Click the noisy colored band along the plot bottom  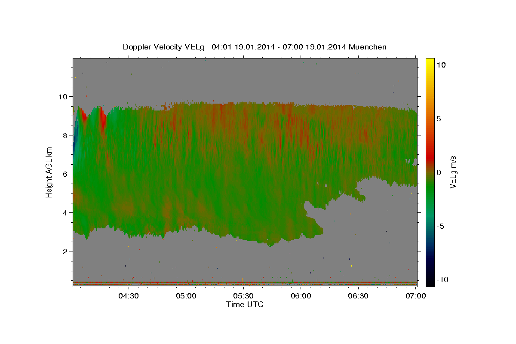pyautogui.click(x=245, y=284)
